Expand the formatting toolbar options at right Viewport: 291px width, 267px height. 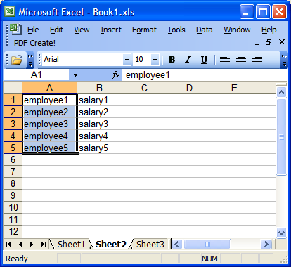284,60
